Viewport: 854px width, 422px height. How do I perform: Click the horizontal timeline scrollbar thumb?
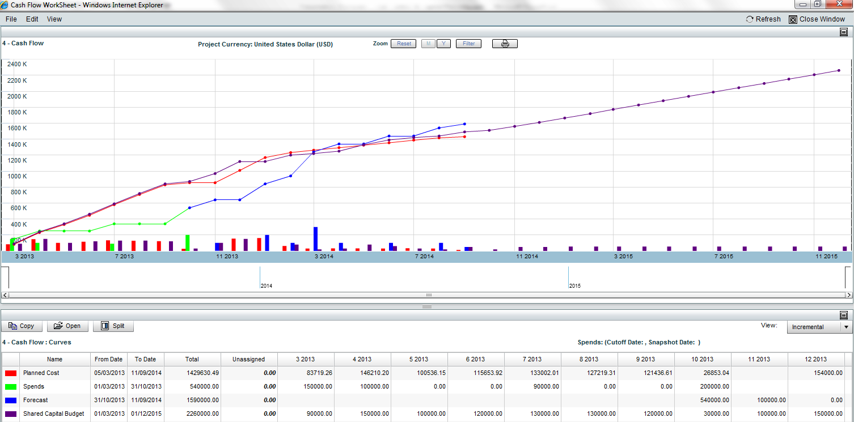coord(429,295)
